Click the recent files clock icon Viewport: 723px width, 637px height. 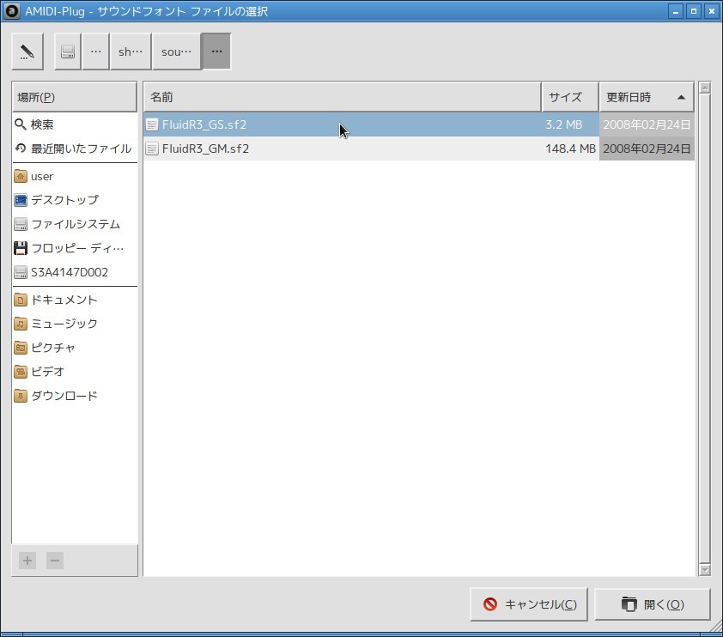pos(21,148)
